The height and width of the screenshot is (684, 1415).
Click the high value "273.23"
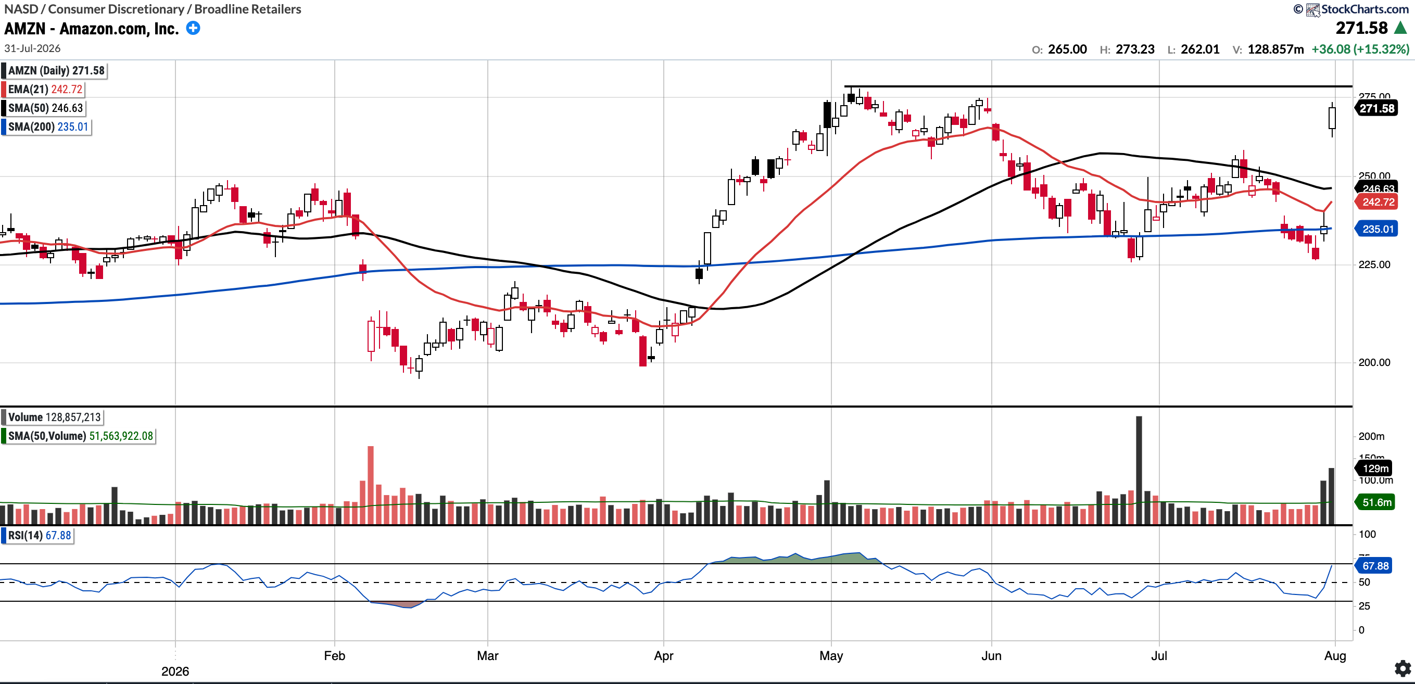point(1135,49)
